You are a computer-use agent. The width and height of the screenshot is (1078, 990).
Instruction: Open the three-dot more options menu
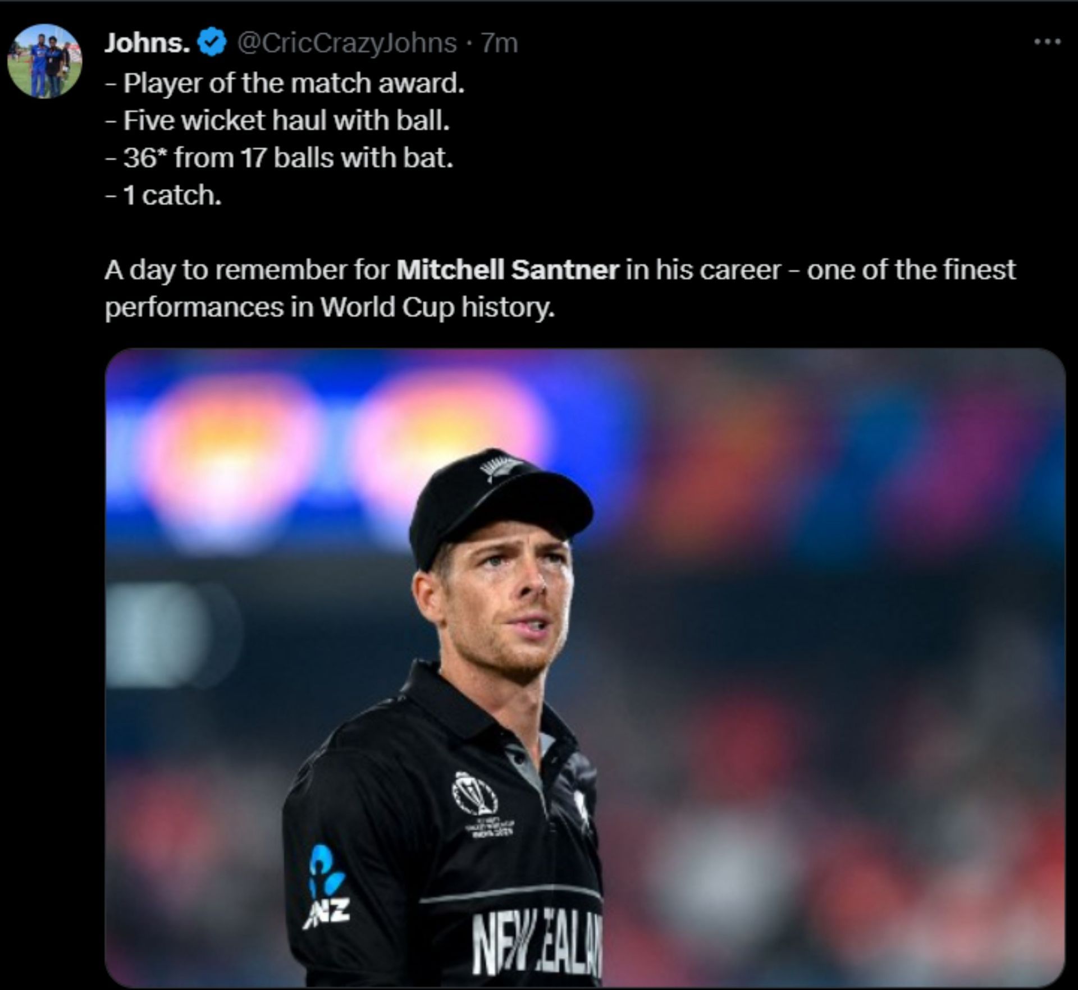click(x=1047, y=42)
